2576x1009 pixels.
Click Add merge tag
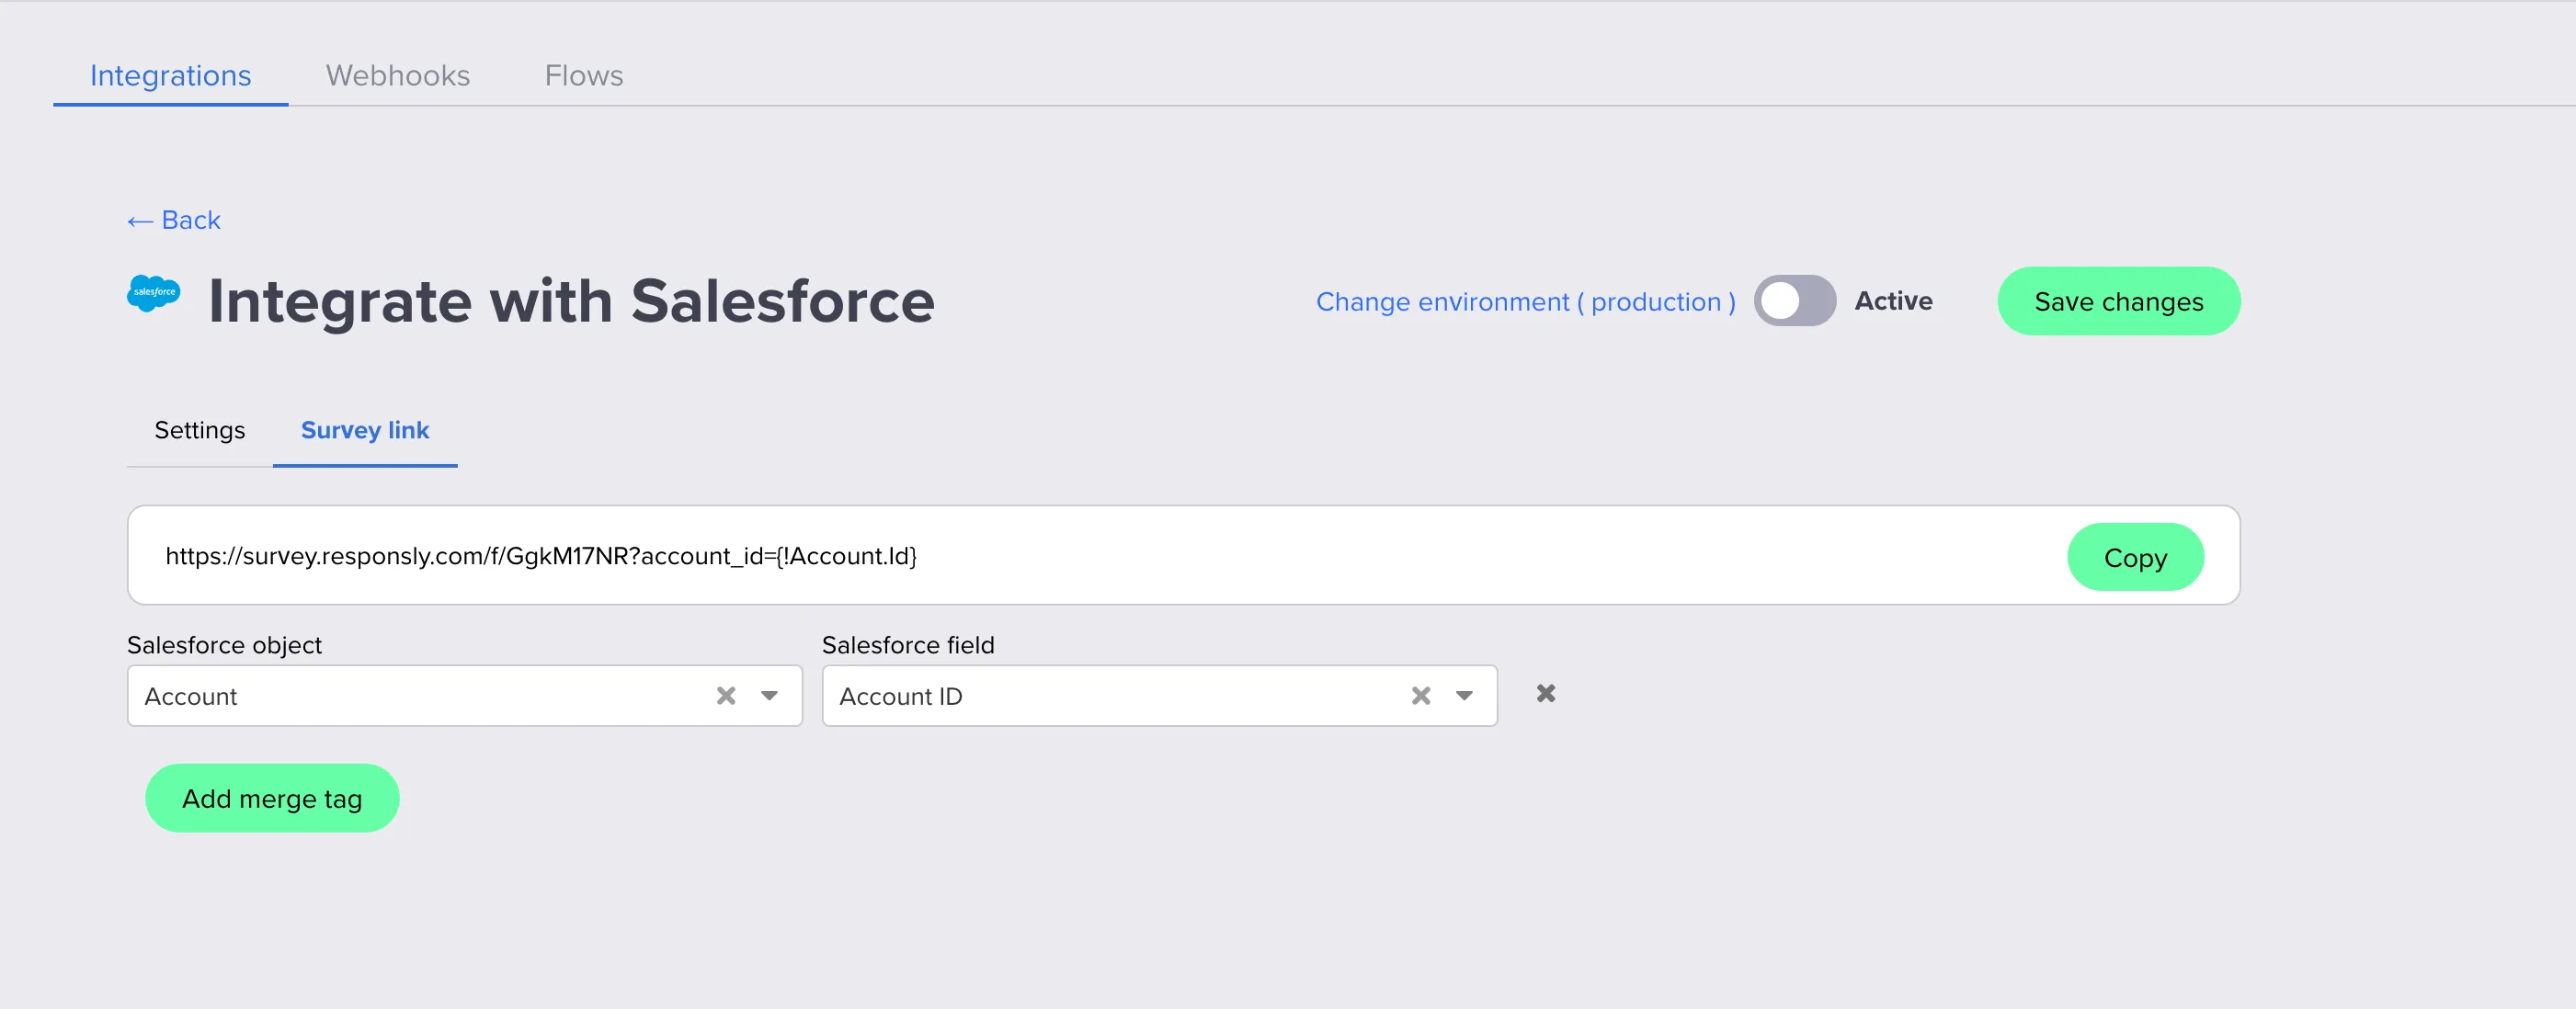click(271, 798)
